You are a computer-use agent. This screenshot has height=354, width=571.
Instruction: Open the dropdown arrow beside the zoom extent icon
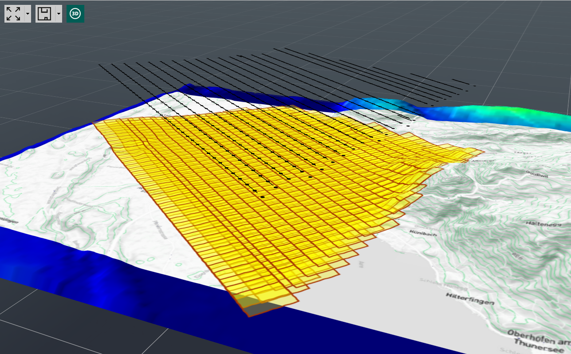click(28, 14)
